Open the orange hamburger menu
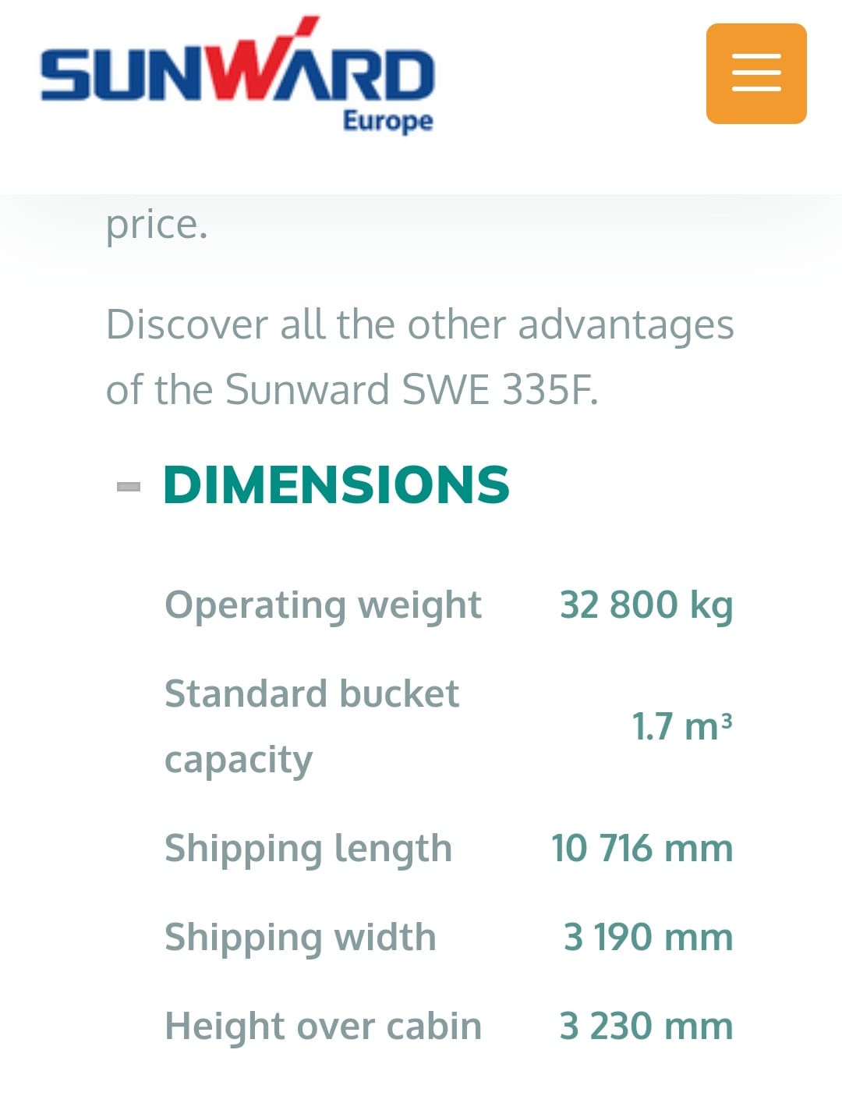The width and height of the screenshot is (842, 1103). coord(755,73)
